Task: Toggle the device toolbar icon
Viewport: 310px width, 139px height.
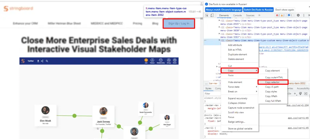Action: [212, 15]
